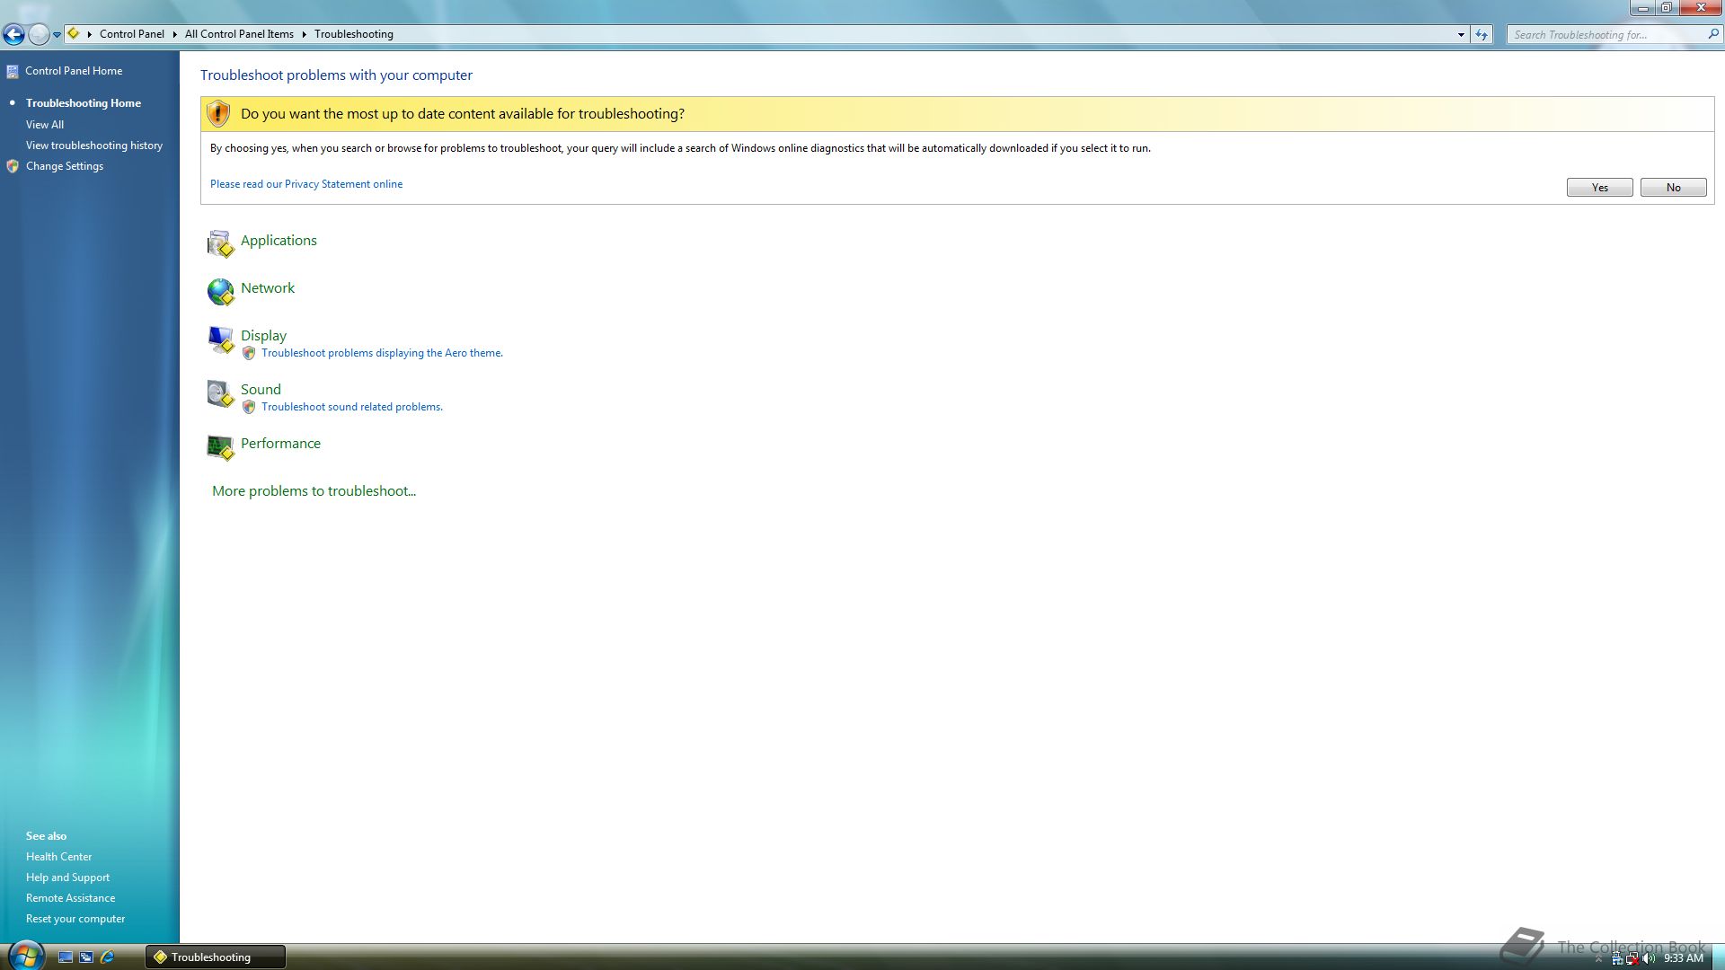
Task: Expand root breadcrumb arrow before Control Panel
Action: (x=90, y=34)
